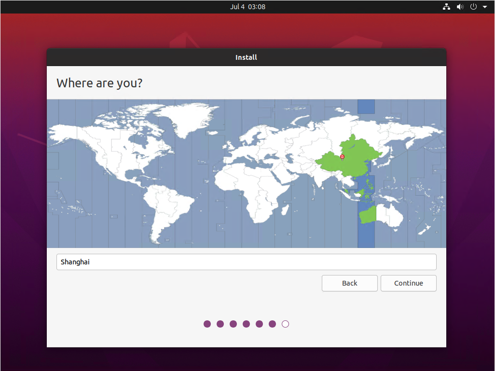Expand the system menu dropdown arrow

tap(484, 7)
